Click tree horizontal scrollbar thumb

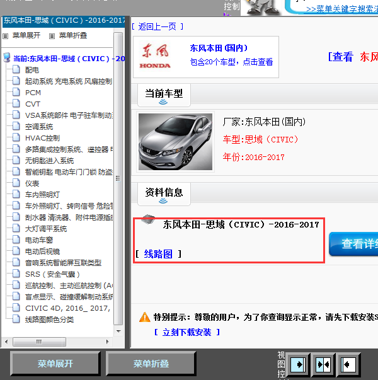[x=39, y=342]
